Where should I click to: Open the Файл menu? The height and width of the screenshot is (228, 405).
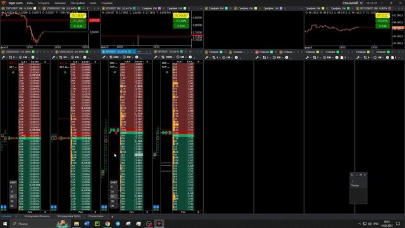point(30,3)
